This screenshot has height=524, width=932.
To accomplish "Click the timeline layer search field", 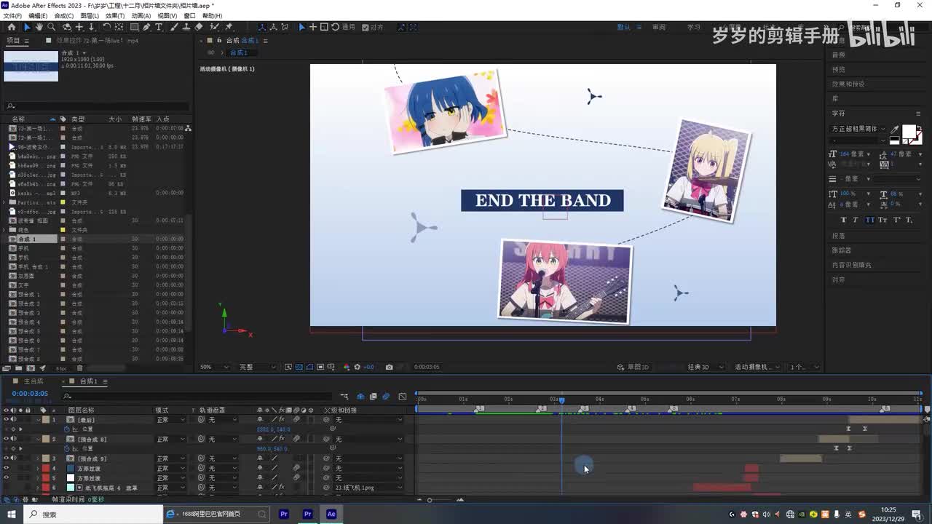I will coord(197,397).
